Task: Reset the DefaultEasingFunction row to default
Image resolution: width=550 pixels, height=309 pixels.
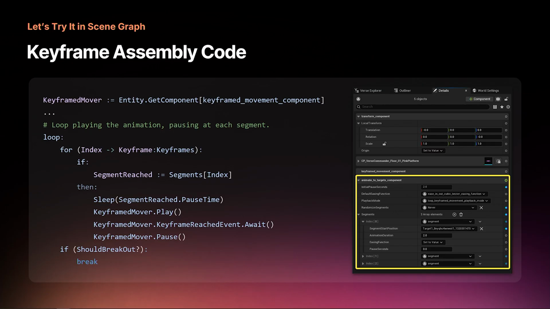Action: 506,194
